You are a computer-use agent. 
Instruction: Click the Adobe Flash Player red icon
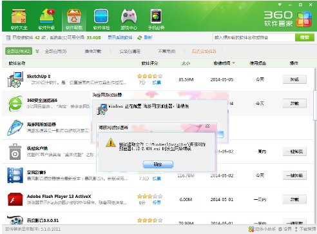15,199
